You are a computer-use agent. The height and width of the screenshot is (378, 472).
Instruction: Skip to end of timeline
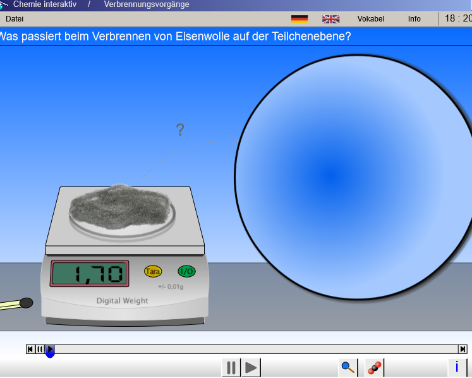pyautogui.click(x=463, y=349)
